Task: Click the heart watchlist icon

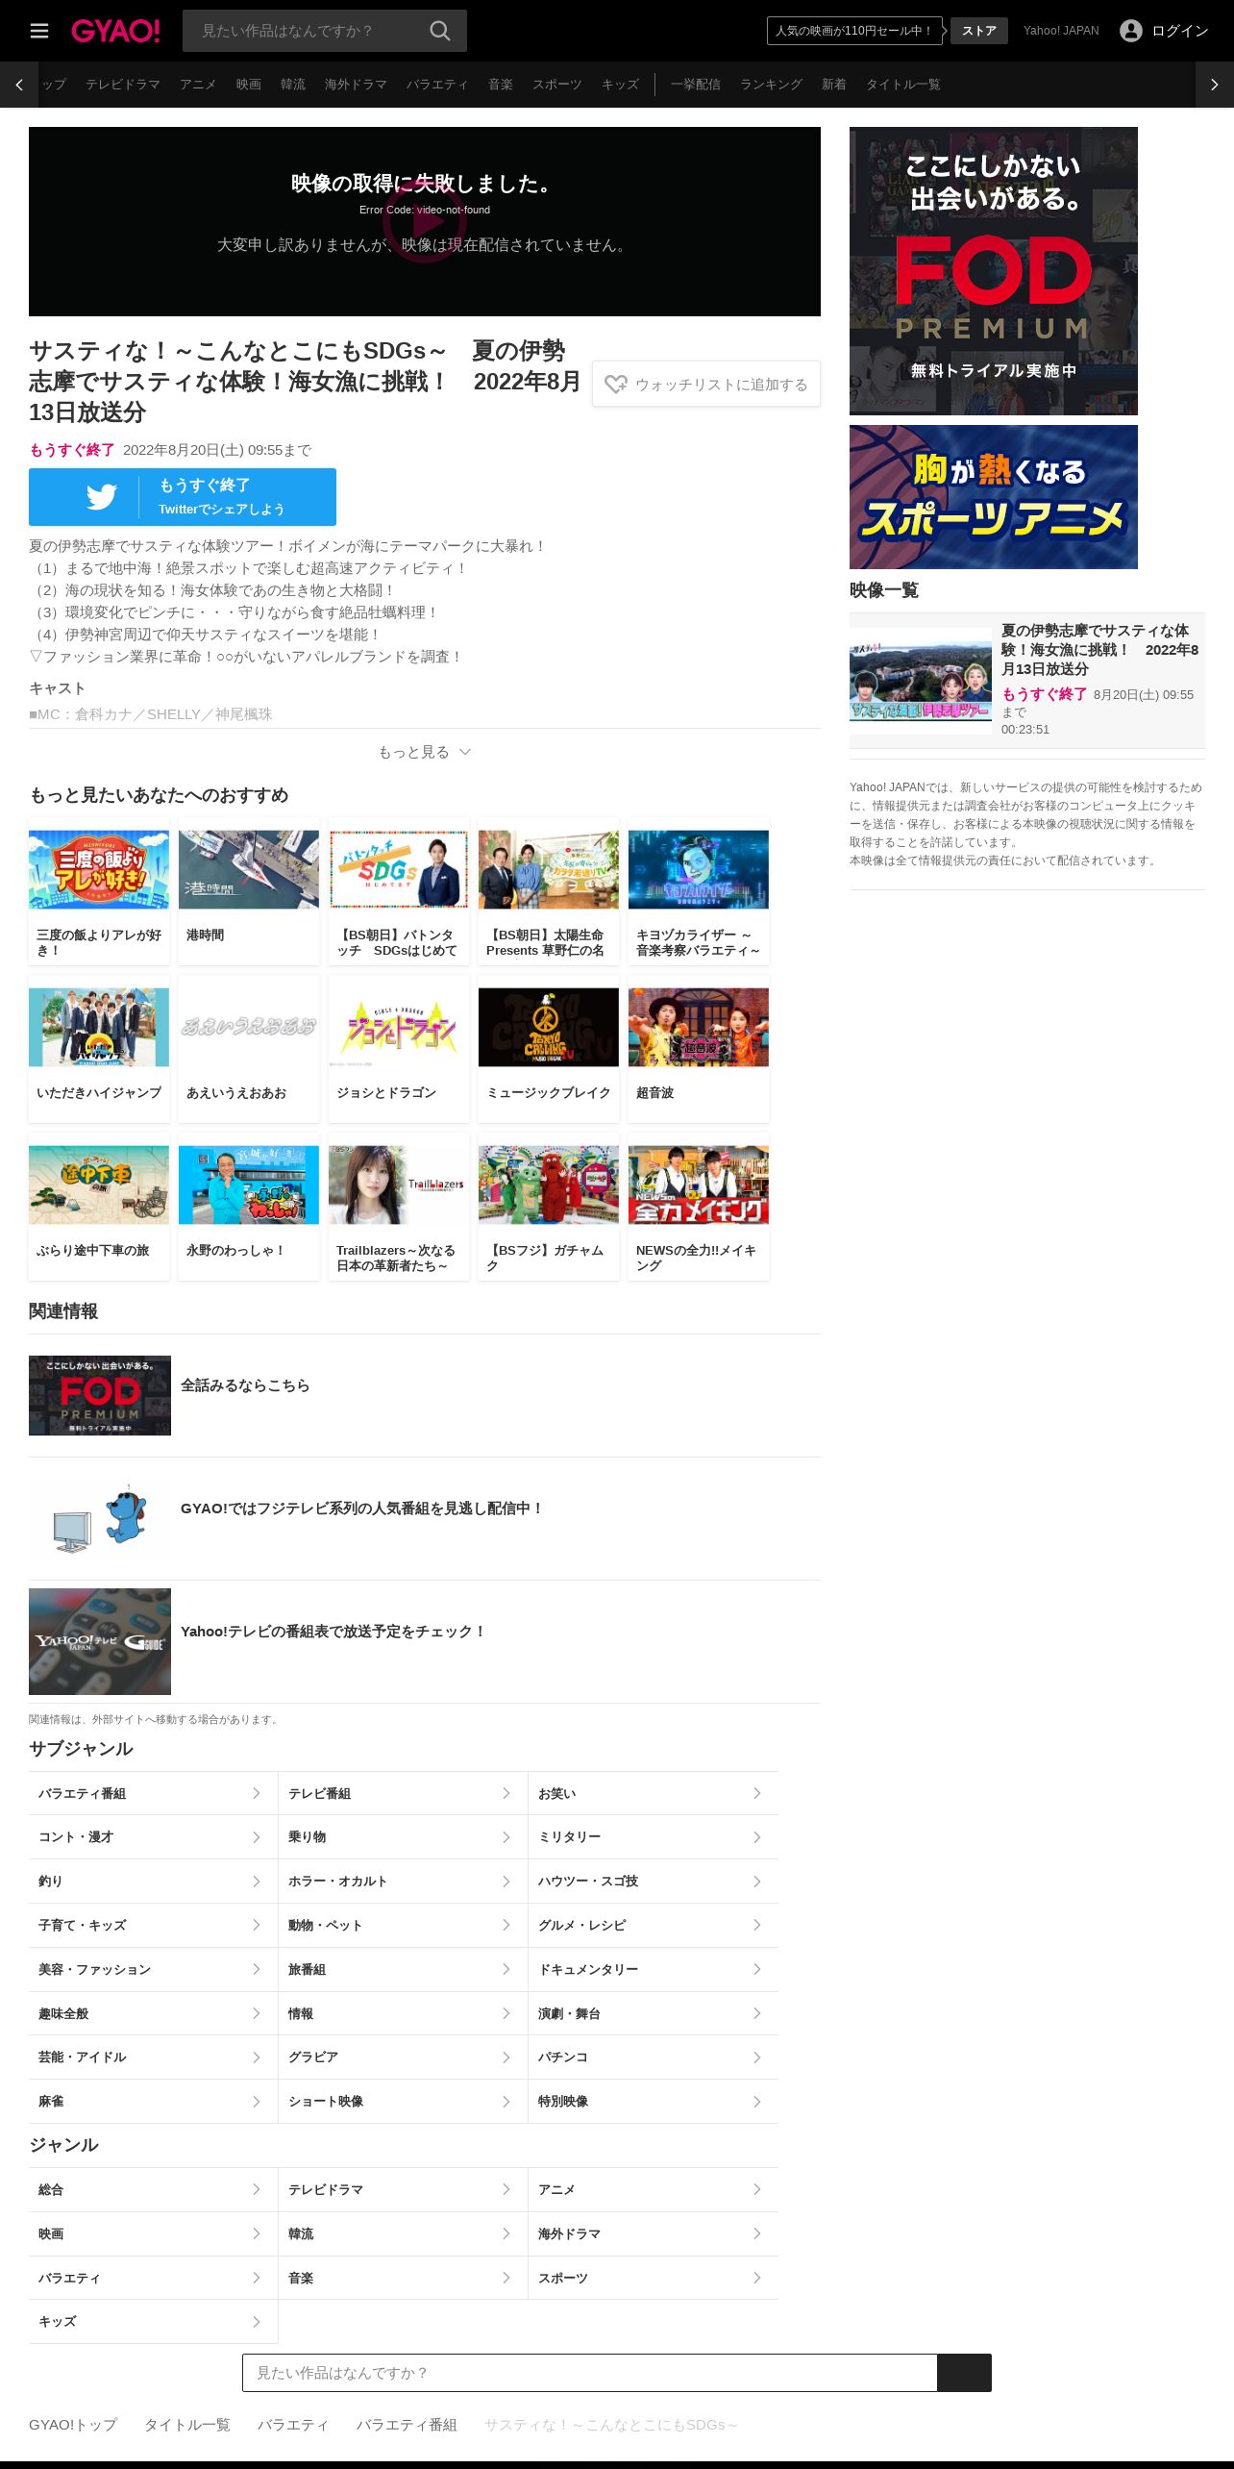Action: tap(615, 385)
